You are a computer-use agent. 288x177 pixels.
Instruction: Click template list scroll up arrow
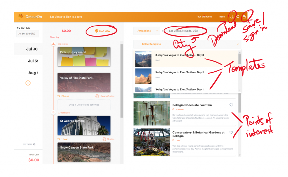(240, 52)
